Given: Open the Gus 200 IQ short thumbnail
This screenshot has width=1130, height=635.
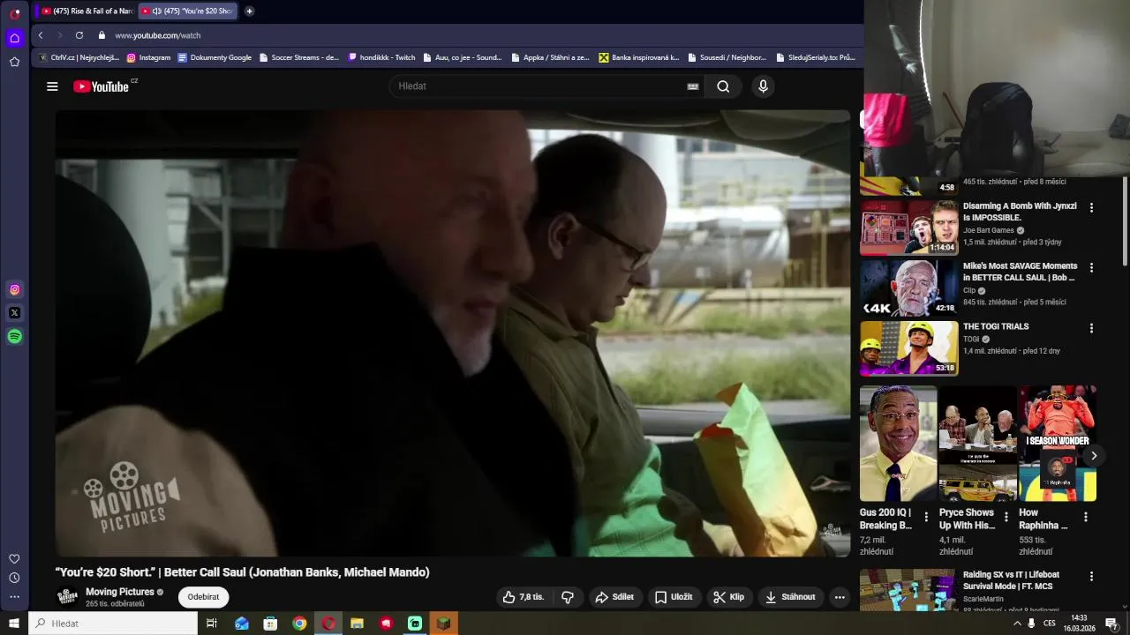Looking at the screenshot, I should (x=899, y=444).
